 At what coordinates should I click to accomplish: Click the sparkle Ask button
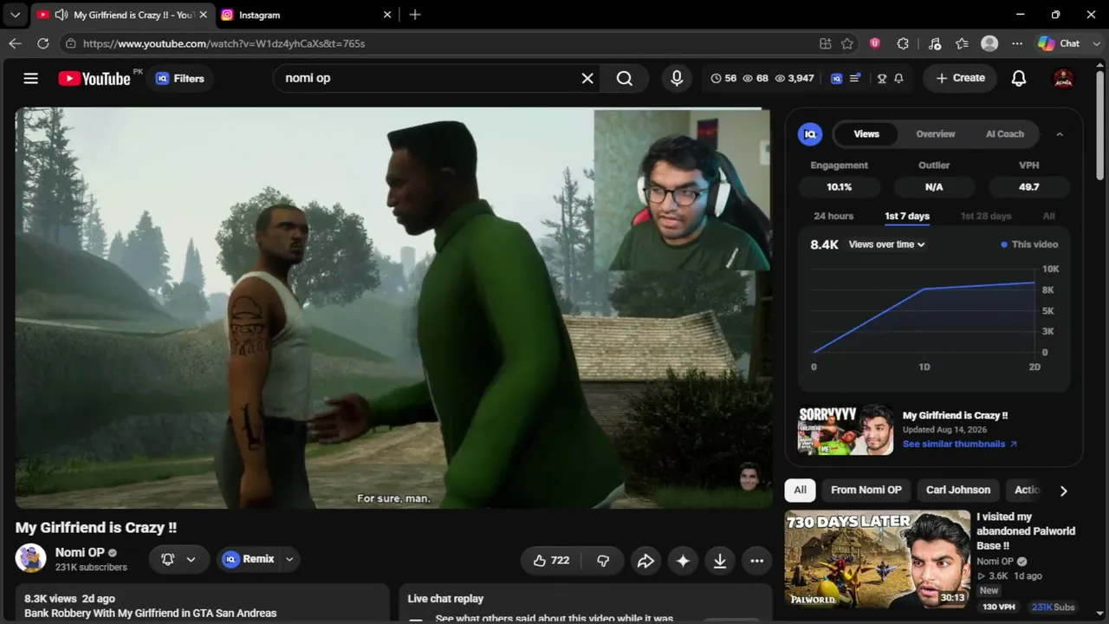click(x=683, y=561)
